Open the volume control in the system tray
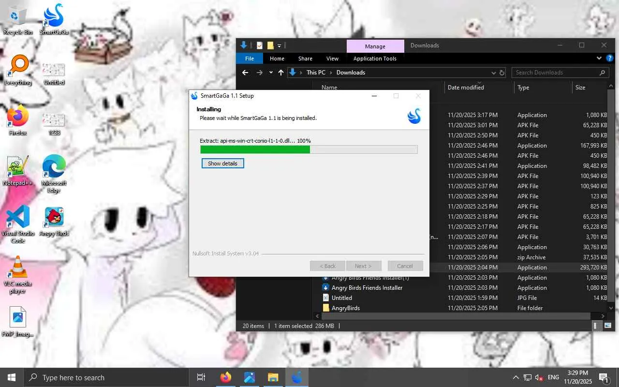The width and height of the screenshot is (619, 387). [539, 377]
